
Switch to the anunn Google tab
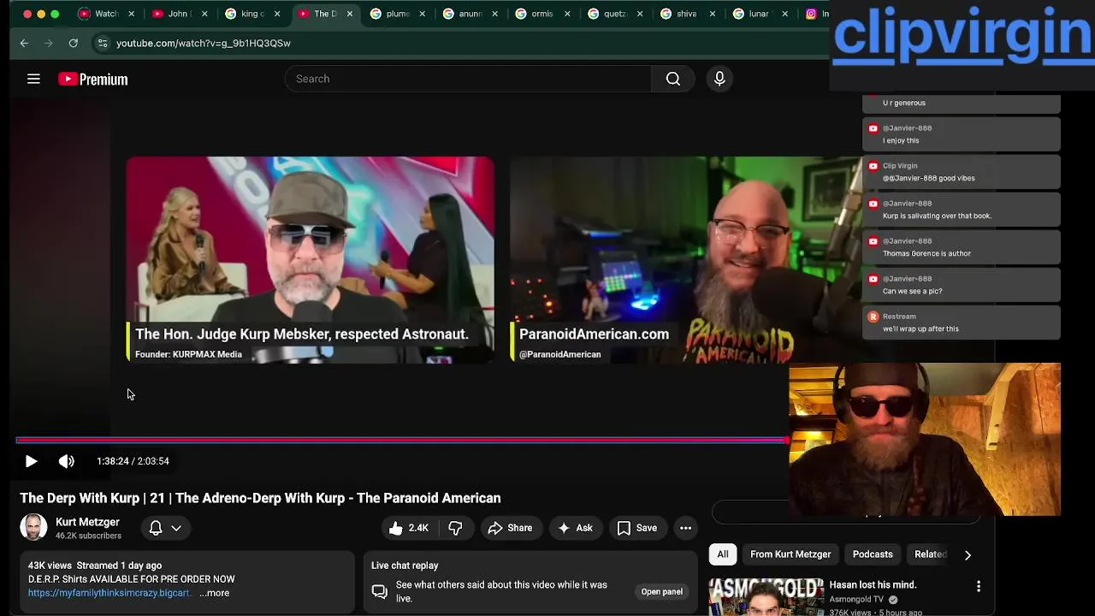pyautogui.click(x=471, y=14)
